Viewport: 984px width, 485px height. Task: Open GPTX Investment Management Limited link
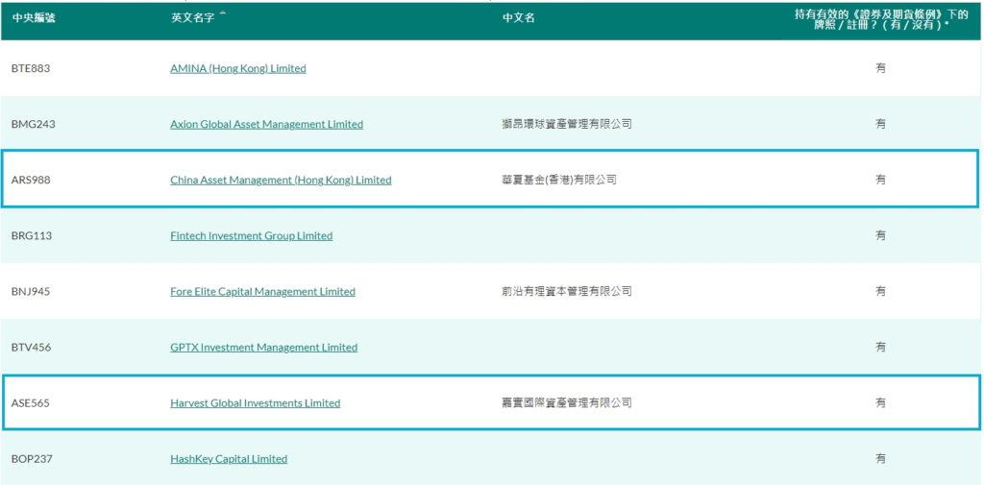pyautogui.click(x=263, y=348)
